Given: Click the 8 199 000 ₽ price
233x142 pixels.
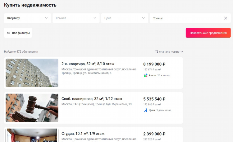Looking at the screenshot, I should 154,64.
